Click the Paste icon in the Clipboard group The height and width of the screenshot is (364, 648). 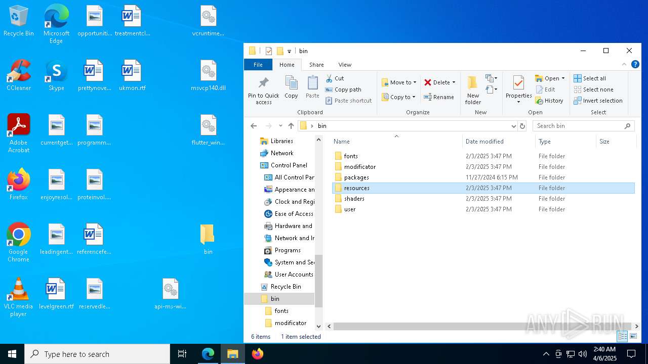pos(312,87)
